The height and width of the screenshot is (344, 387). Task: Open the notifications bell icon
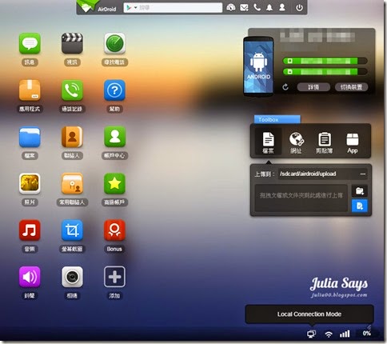269,7
